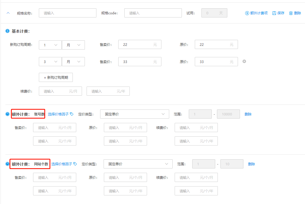This screenshot has height=204, width=305.
Task: Click the 续费价 元/月 input field
Action: pos(60,91)
